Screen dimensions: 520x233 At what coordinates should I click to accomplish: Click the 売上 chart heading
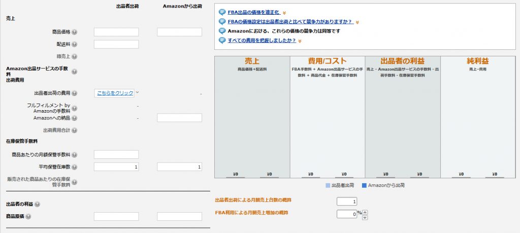[x=252, y=61]
